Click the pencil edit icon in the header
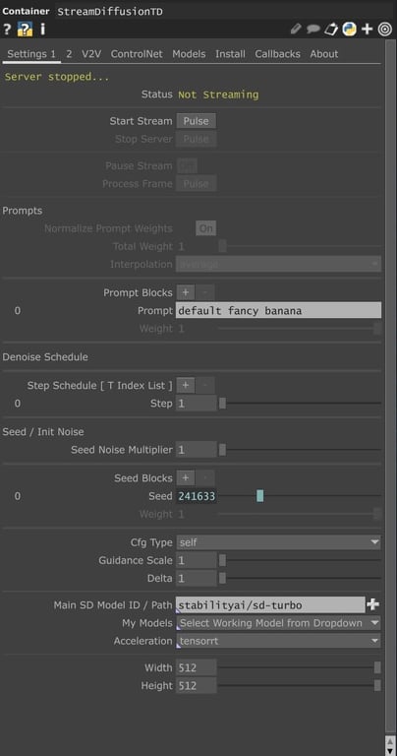The width and height of the screenshot is (397, 756). click(x=296, y=30)
